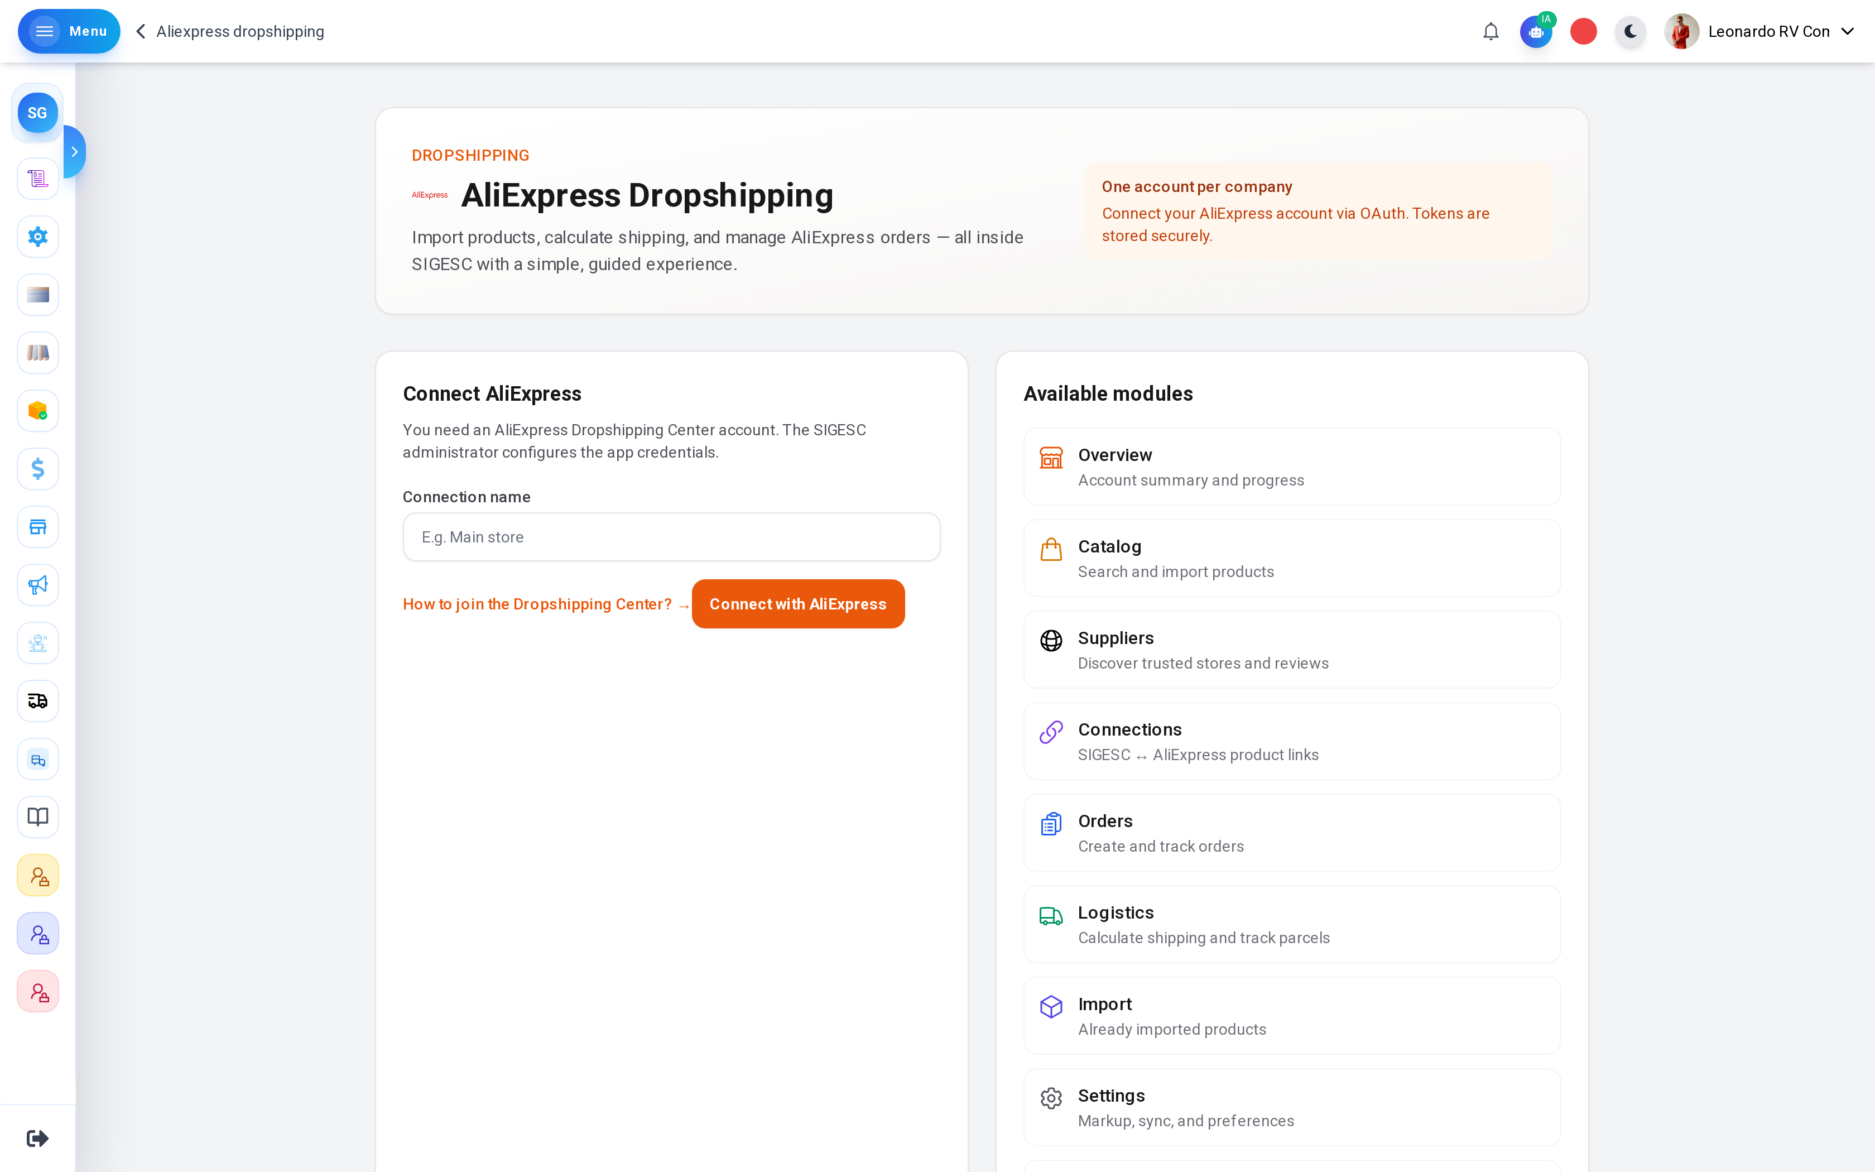Click the Suppliers globe icon
The width and height of the screenshot is (1875, 1172).
(x=1051, y=640)
